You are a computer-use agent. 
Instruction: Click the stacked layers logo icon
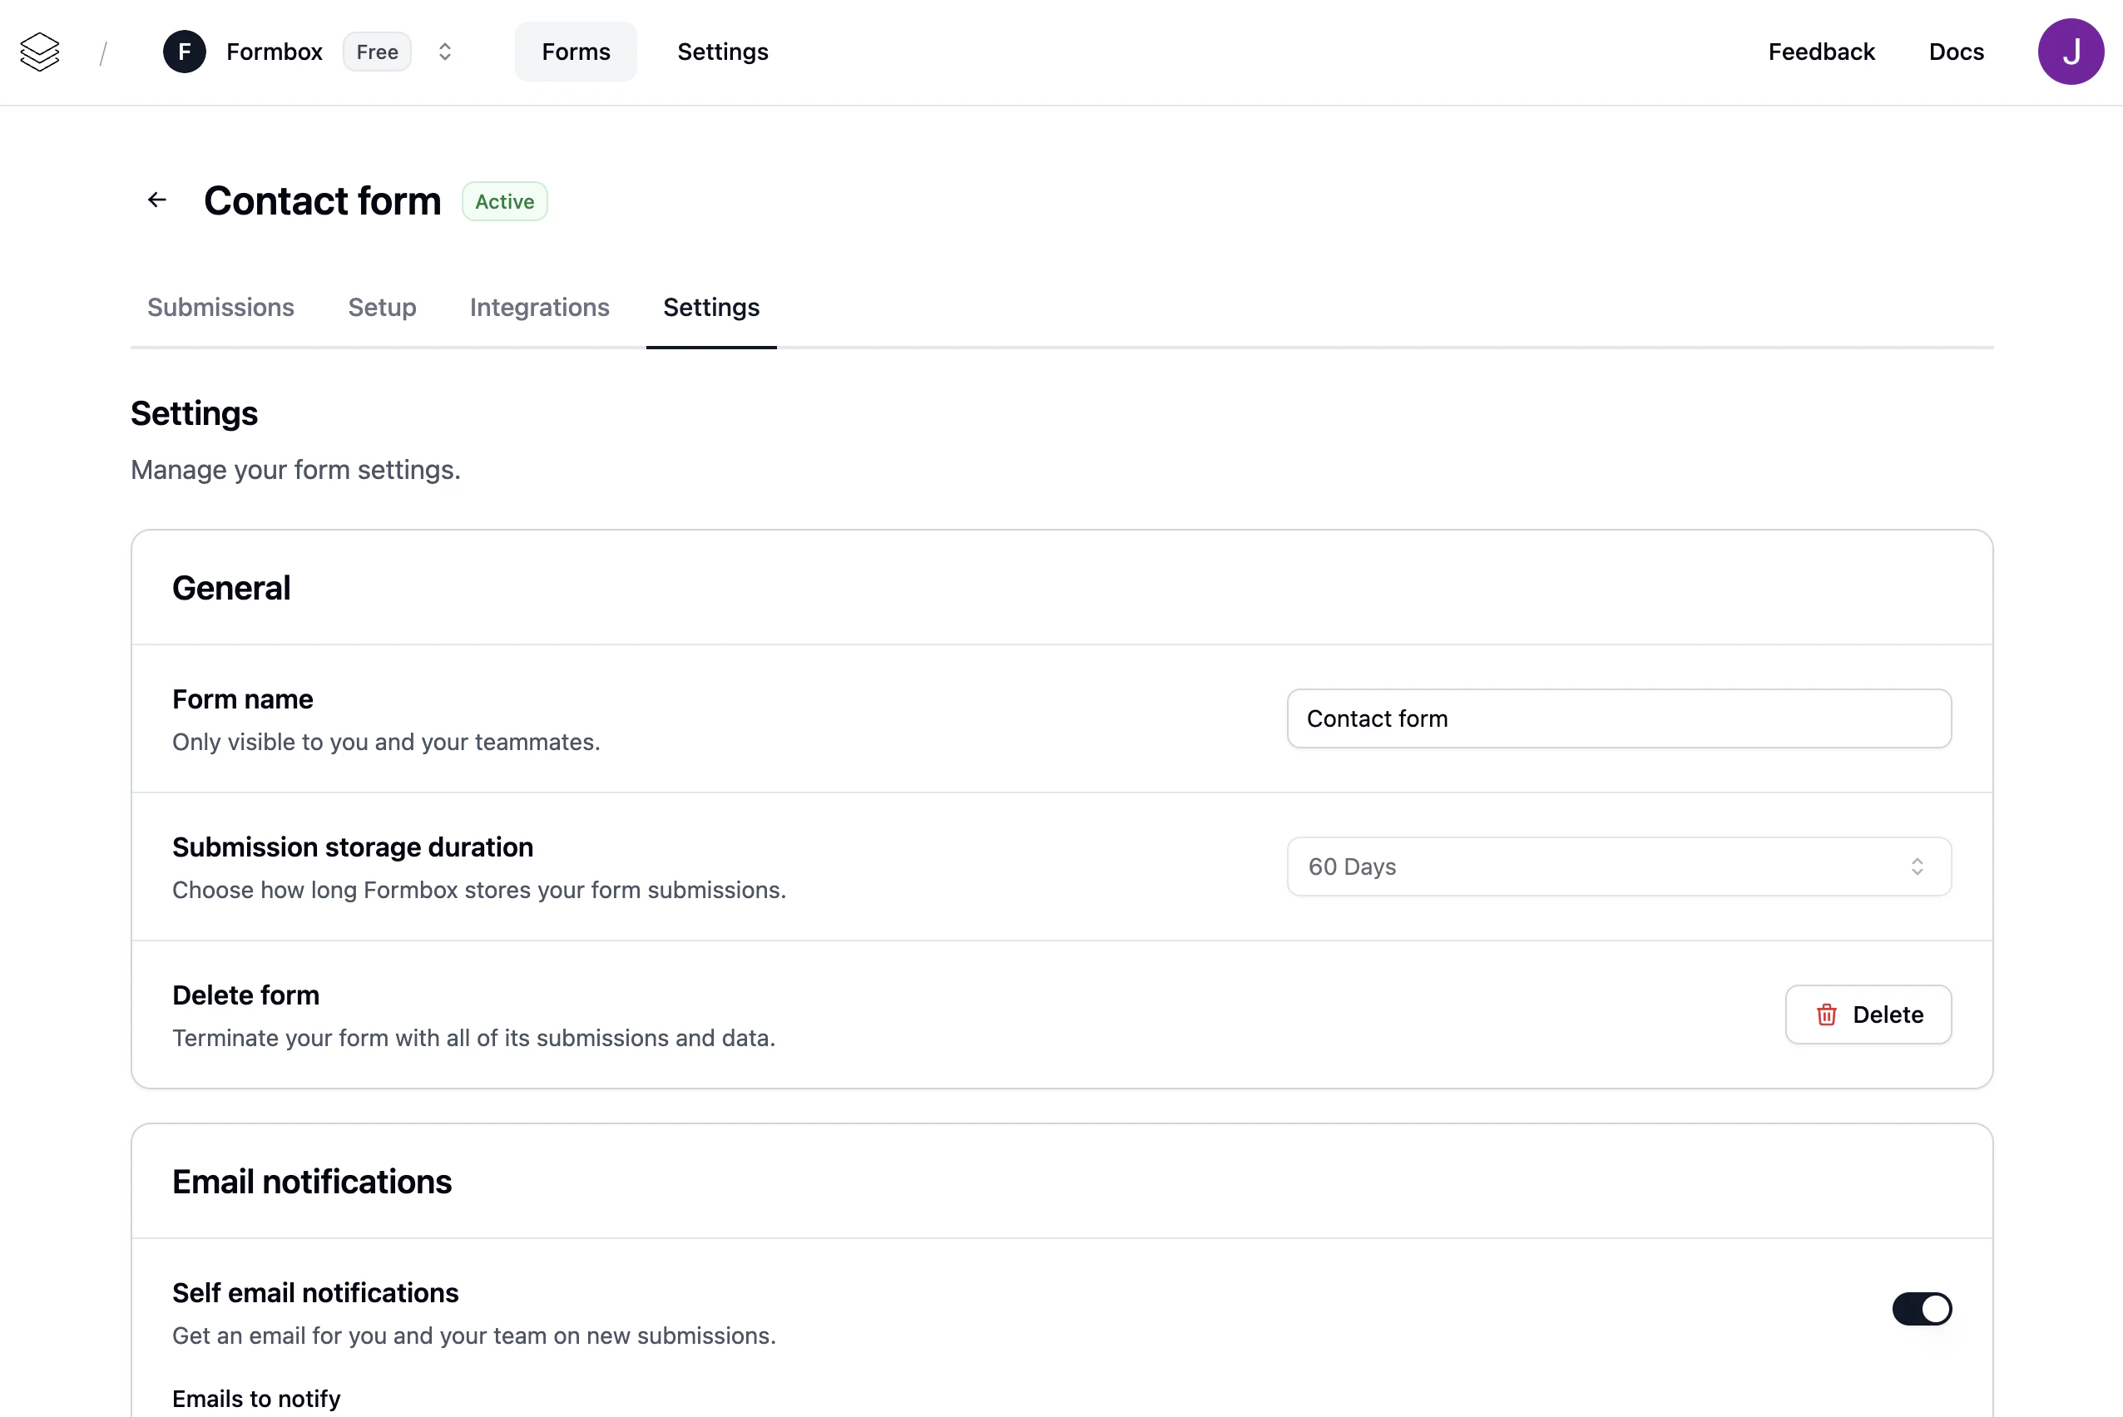point(40,52)
